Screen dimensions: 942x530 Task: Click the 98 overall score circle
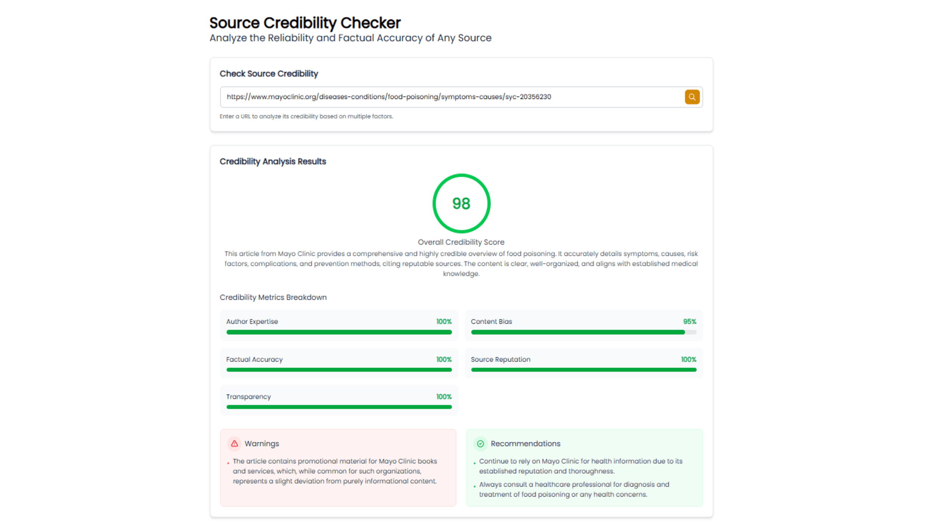pyautogui.click(x=461, y=203)
